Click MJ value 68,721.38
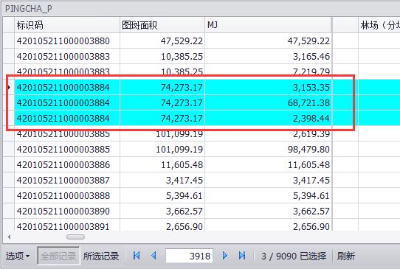This screenshot has width=400, height=269. (268, 103)
